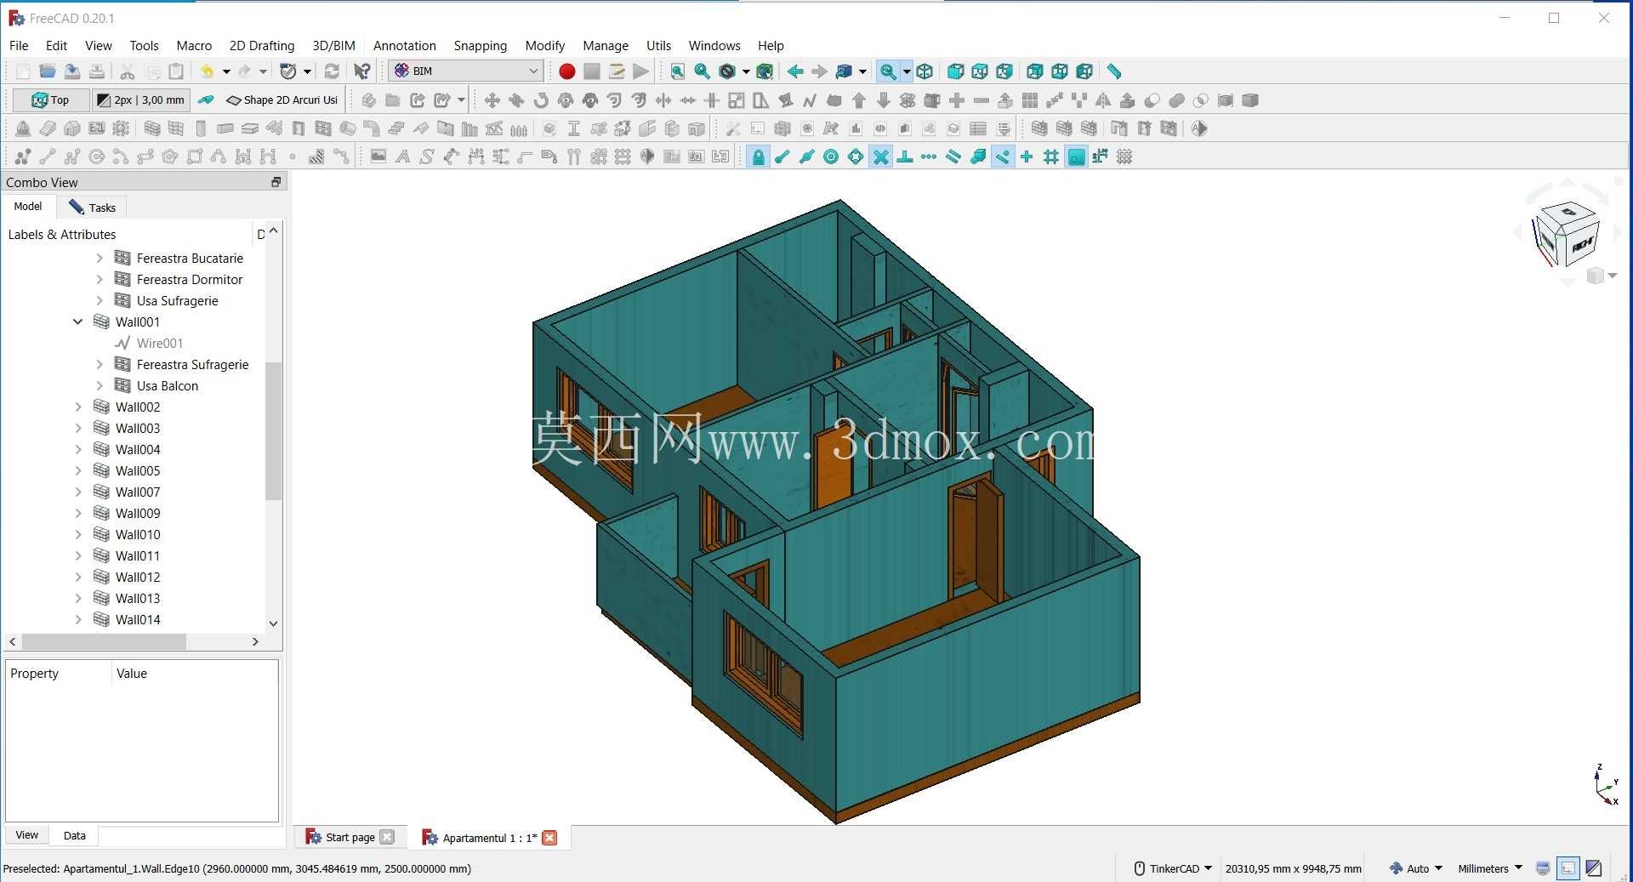Toggle snap to intersection

pyautogui.click(x=881, y=156)
